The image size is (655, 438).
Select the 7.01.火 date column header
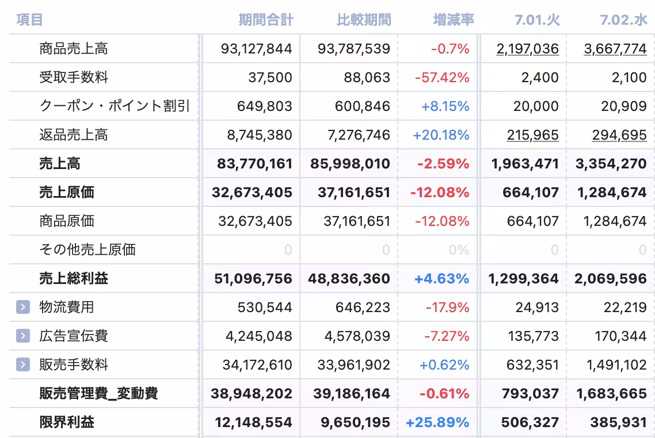click(x=536, y=20)
